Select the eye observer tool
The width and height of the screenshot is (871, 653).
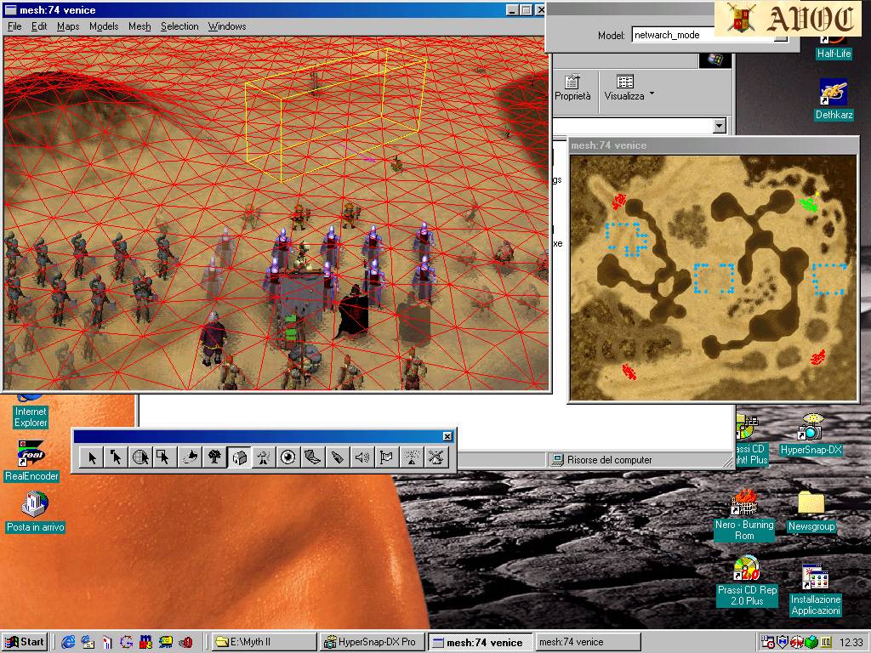point(287,457)
